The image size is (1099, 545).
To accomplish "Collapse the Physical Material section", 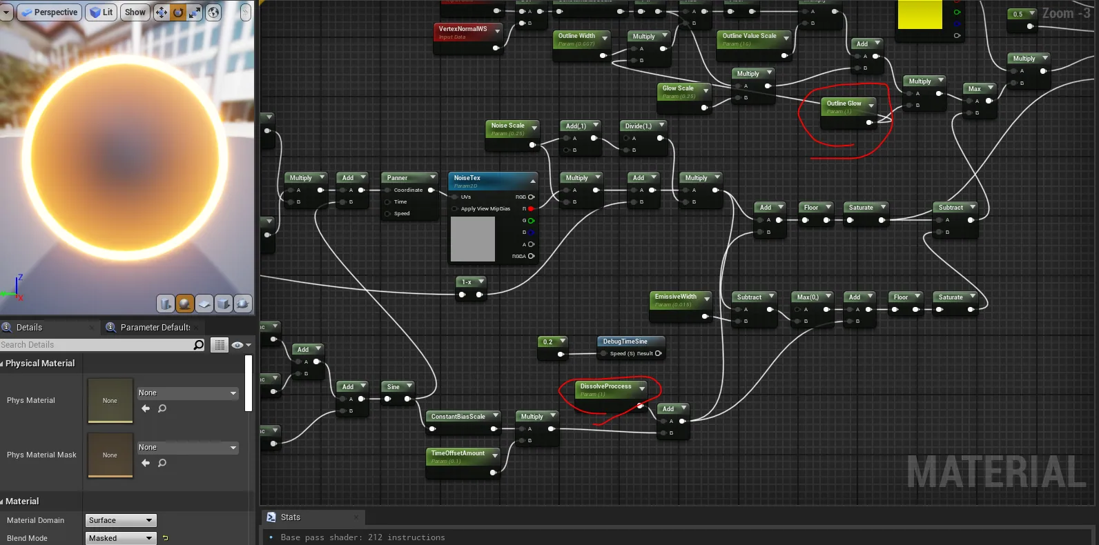I will 3,364.
